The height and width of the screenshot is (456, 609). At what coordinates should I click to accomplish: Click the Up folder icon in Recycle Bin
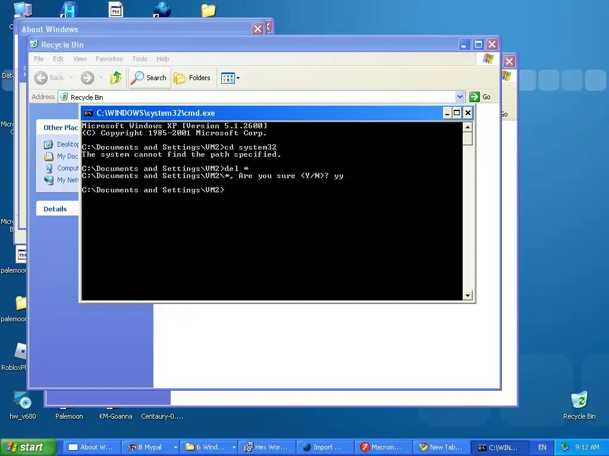[x=116, y=78]
